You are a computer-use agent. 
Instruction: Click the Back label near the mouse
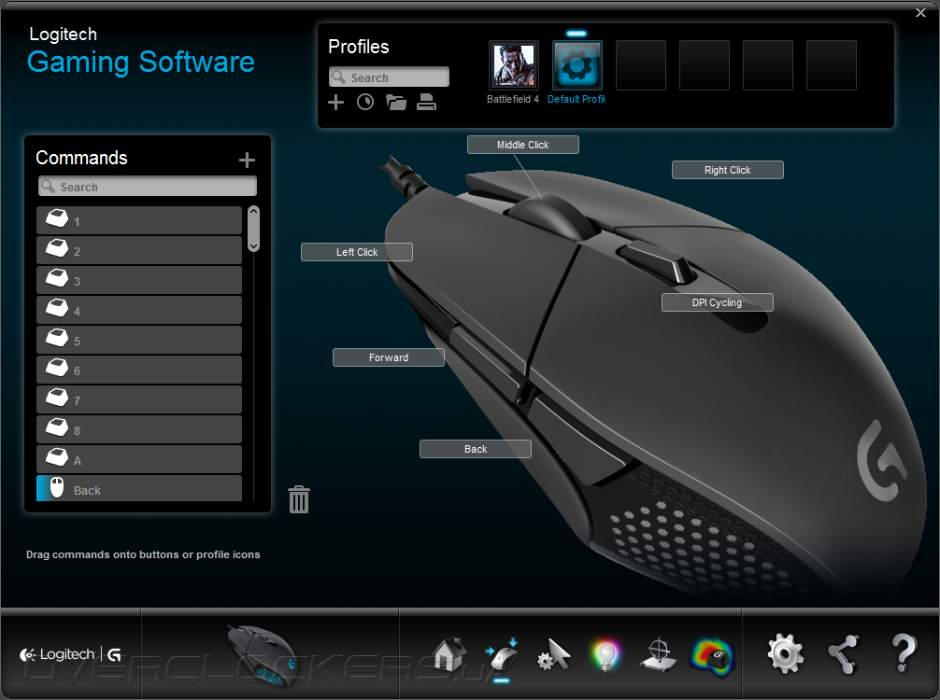tap(476, 449)
